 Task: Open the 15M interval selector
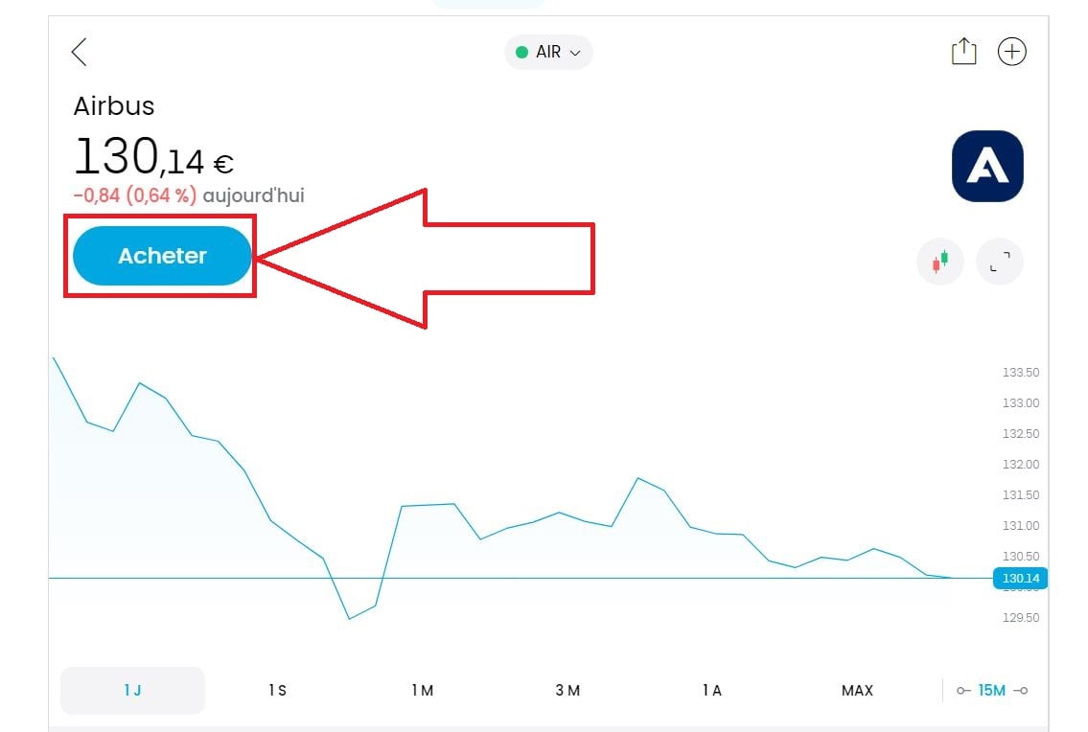pyautogui.click(x=992, y=691)
